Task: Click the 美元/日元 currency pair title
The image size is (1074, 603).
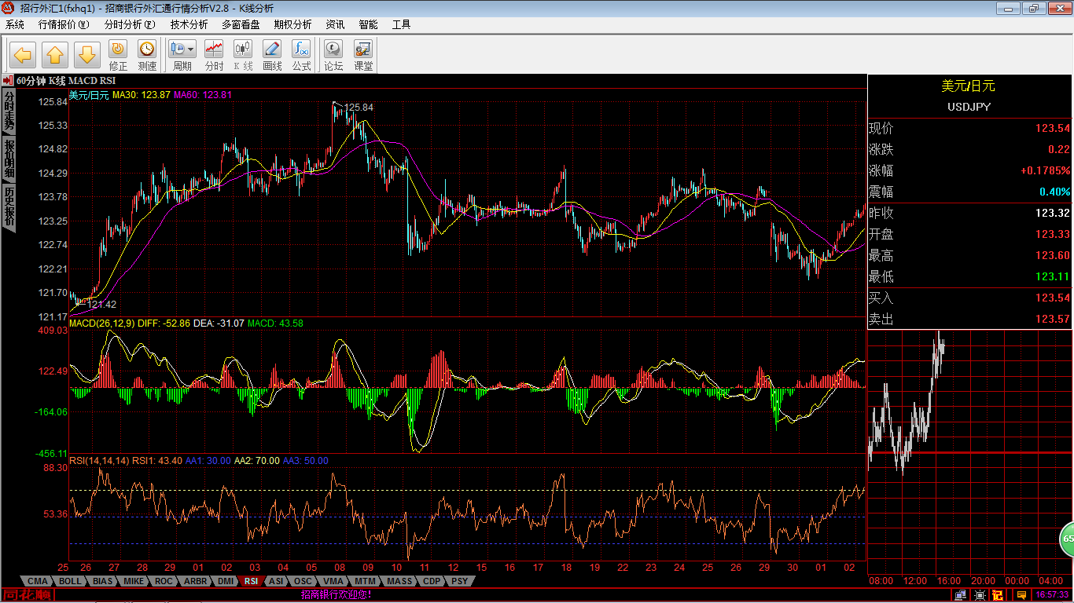Action: click(x=969, y=86)
